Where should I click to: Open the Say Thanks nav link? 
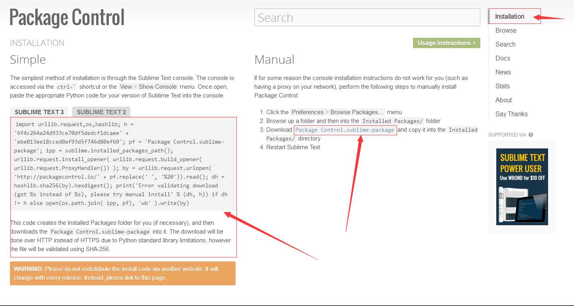coord(511,114)
